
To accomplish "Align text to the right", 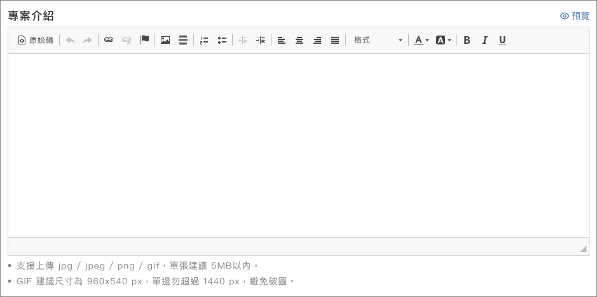I will click(x=317, y=40).
